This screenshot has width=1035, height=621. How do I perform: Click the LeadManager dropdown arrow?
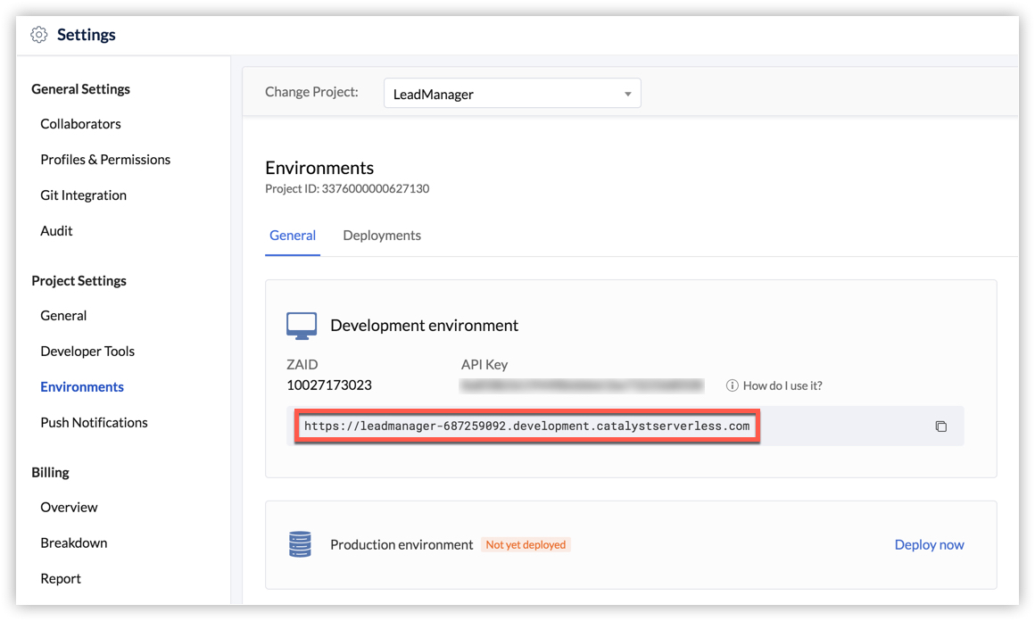click(x=627, y=95)
